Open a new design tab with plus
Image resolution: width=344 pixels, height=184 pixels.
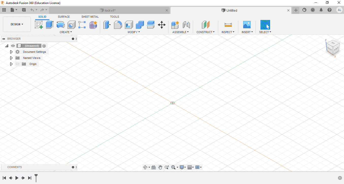click(x=296, y=10)
